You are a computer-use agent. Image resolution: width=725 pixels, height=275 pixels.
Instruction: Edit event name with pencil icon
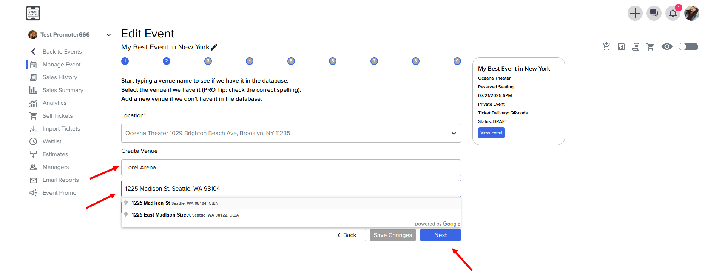point(214,47)
